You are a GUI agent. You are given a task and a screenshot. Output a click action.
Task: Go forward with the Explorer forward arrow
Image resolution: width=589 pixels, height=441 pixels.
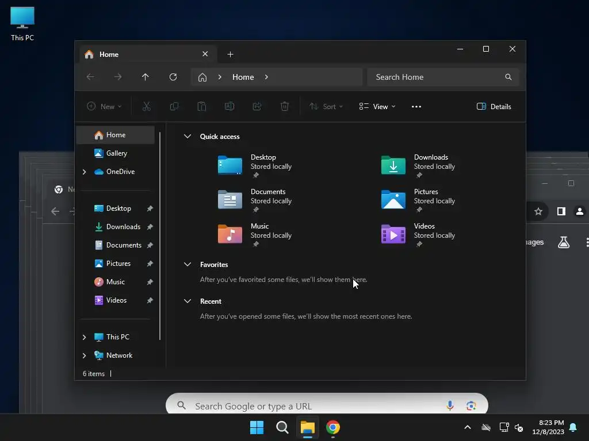coord(118,77)
